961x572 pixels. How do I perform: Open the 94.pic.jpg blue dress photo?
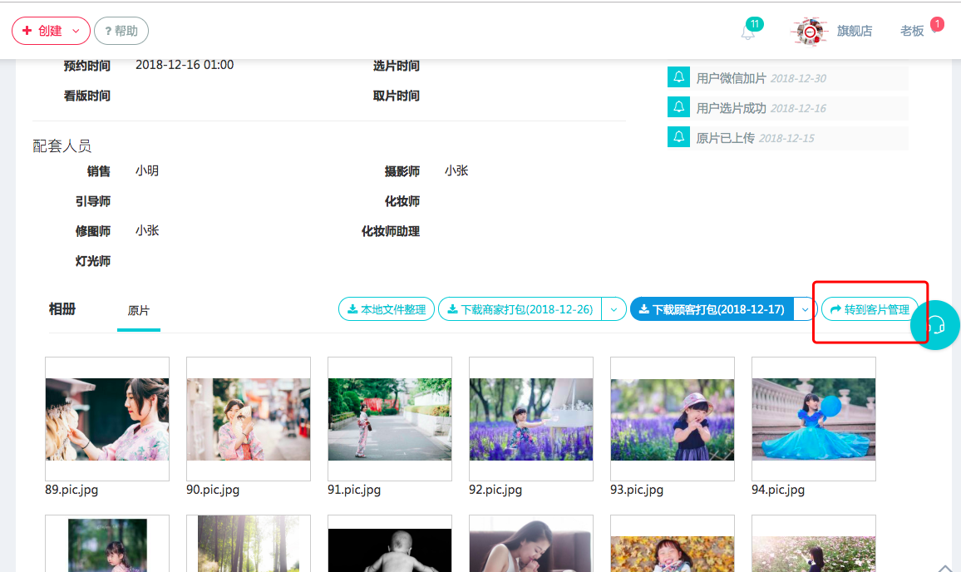[x=813, y=419]
